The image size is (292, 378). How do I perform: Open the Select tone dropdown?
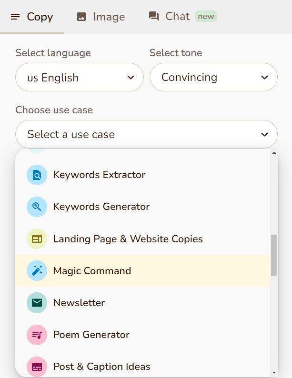213,78
